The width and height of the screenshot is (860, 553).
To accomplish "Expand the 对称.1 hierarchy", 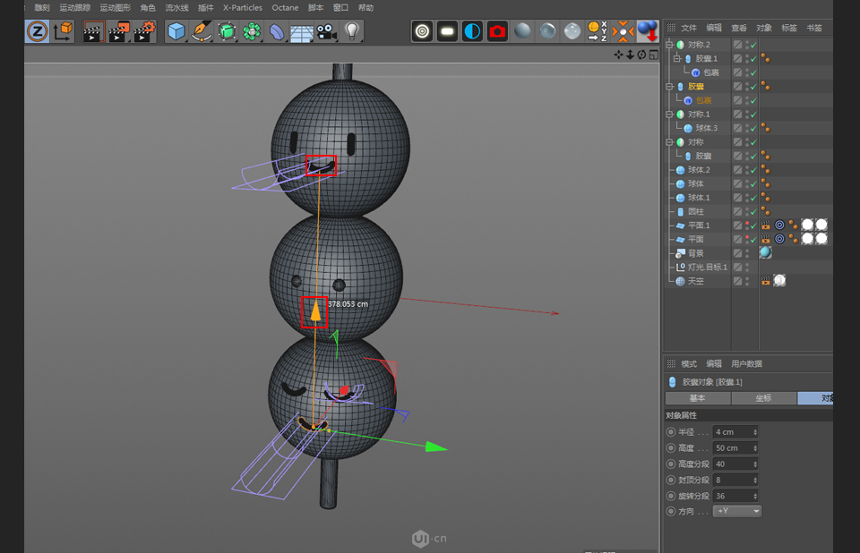I will [668, 113].
